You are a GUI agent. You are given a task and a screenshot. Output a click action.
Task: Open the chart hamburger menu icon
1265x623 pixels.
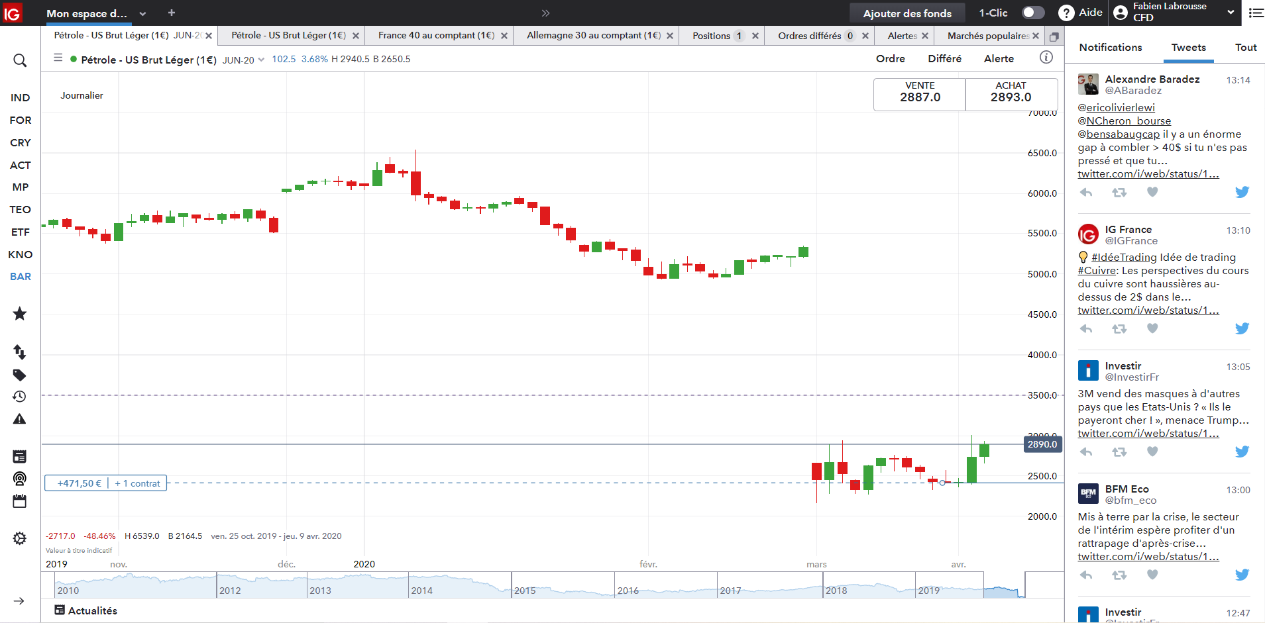58,58
